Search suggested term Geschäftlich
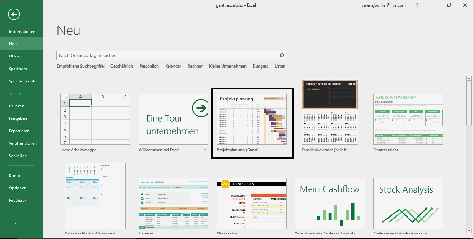Image resolution: width=473 pixels, height=239 pixels. click(x=122, y=66)
